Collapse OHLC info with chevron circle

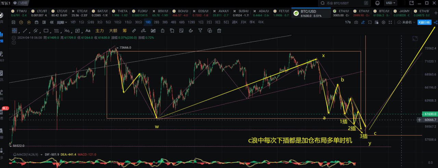pos(13,37)
